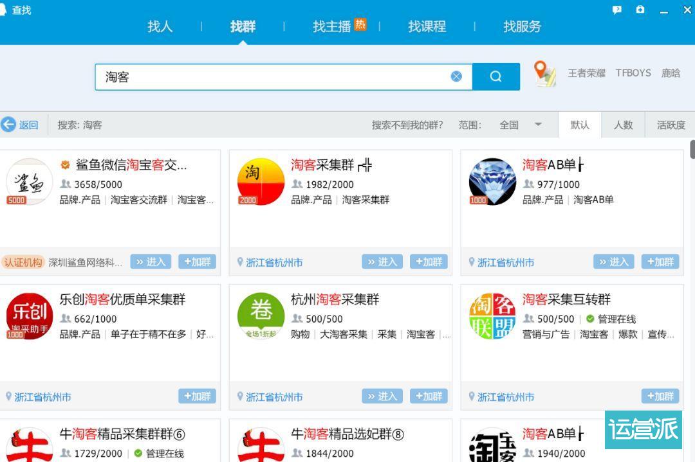Click +加群 for 杭州淘客采集群

point(429,396)
